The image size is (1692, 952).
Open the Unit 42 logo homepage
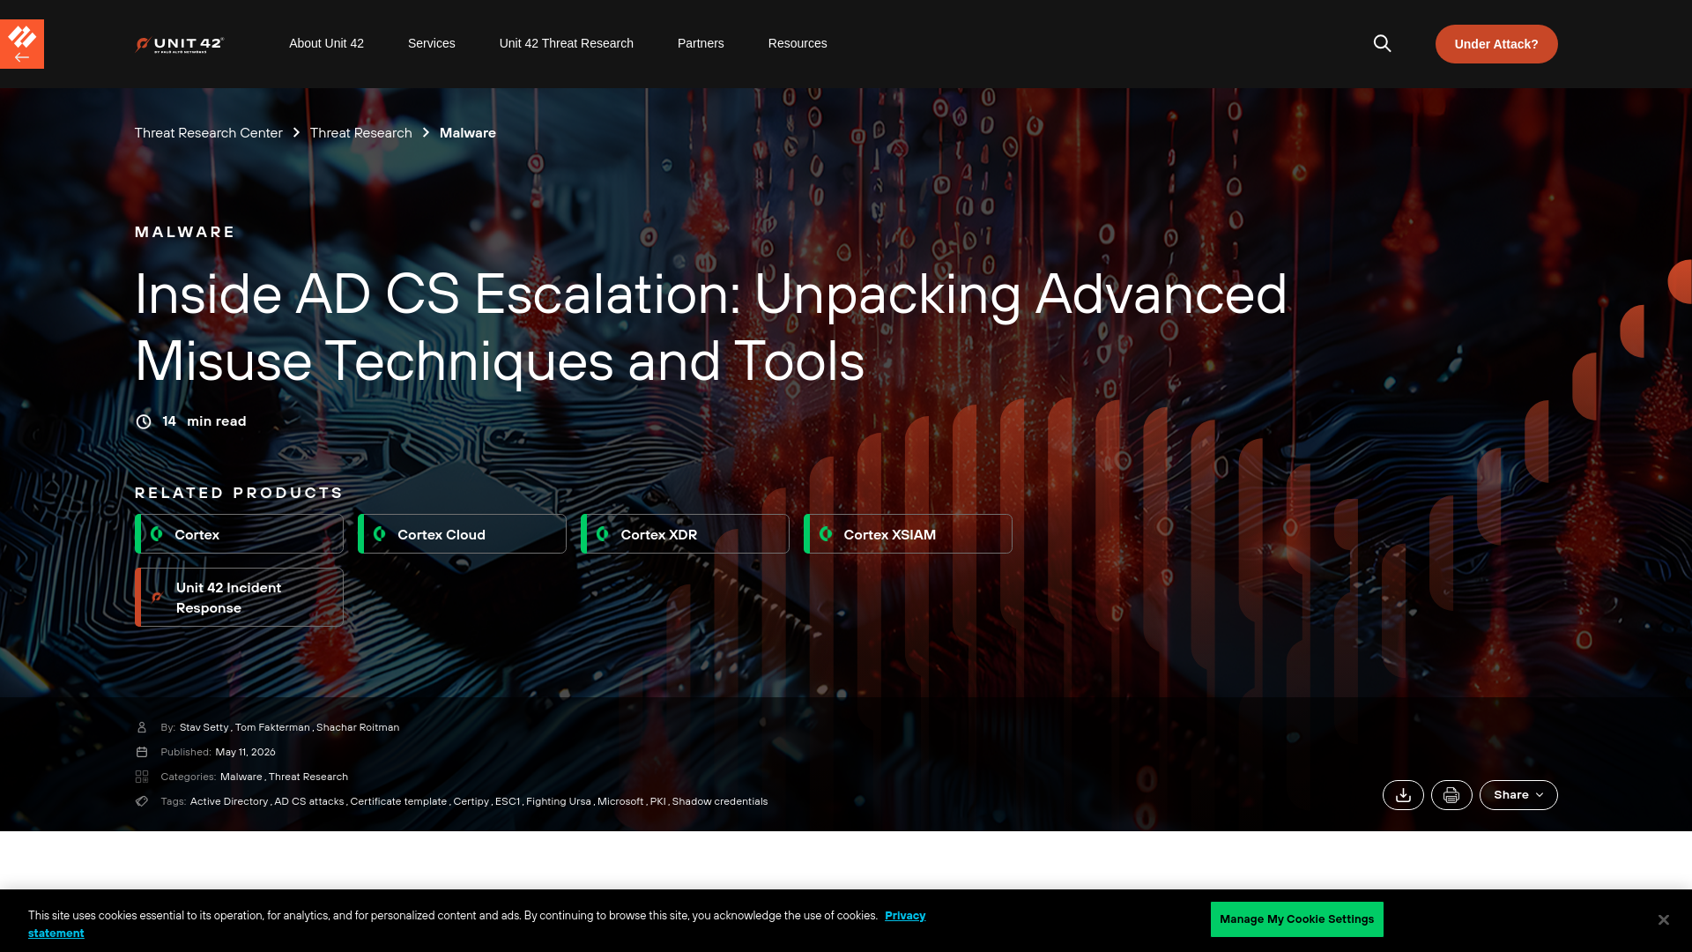pos(180,44)
